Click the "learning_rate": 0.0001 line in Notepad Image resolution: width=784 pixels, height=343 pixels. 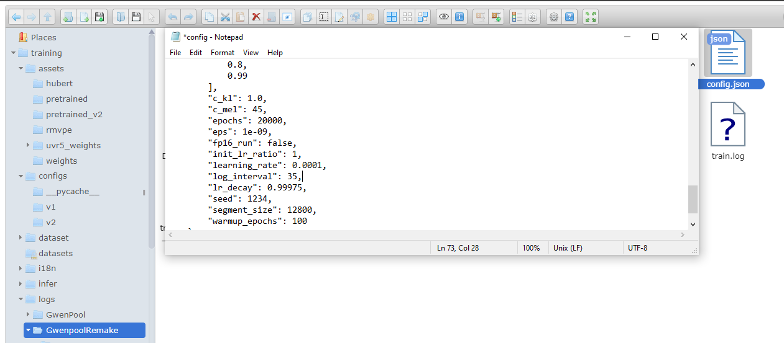pos(267,165)
